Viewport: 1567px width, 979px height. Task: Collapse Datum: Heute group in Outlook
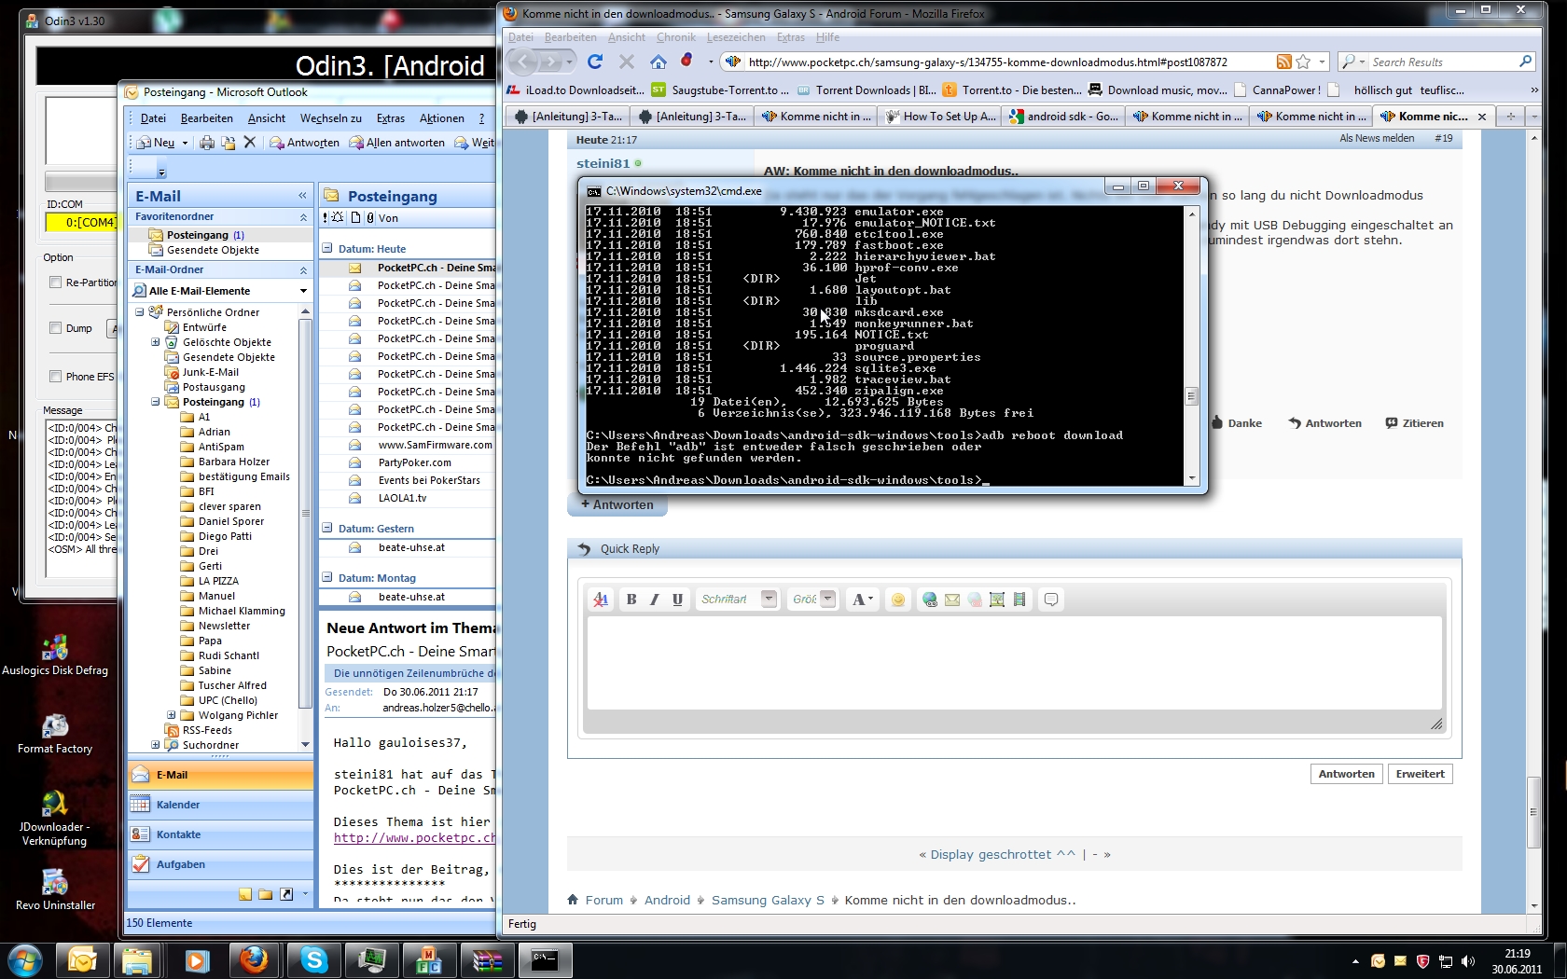[327, 249]
